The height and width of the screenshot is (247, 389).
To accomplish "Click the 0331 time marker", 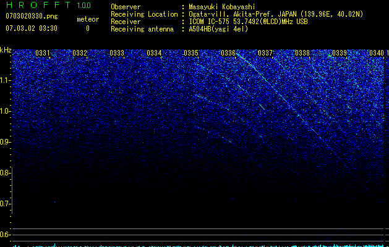I will point(43,53).
